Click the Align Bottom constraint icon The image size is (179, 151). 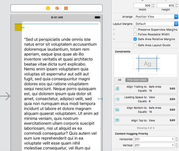click(x=117, y=110)
